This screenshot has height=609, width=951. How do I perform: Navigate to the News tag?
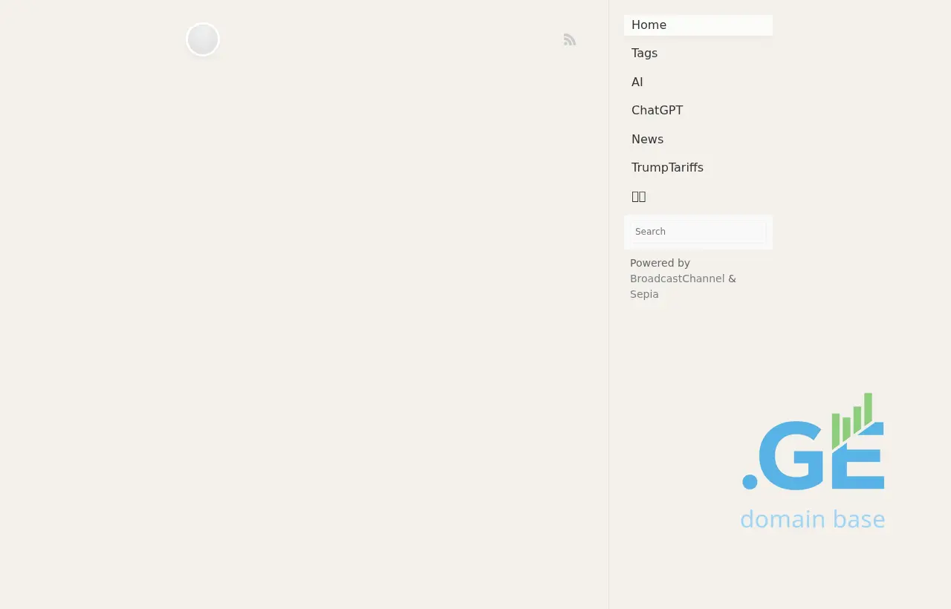[647, 140]
